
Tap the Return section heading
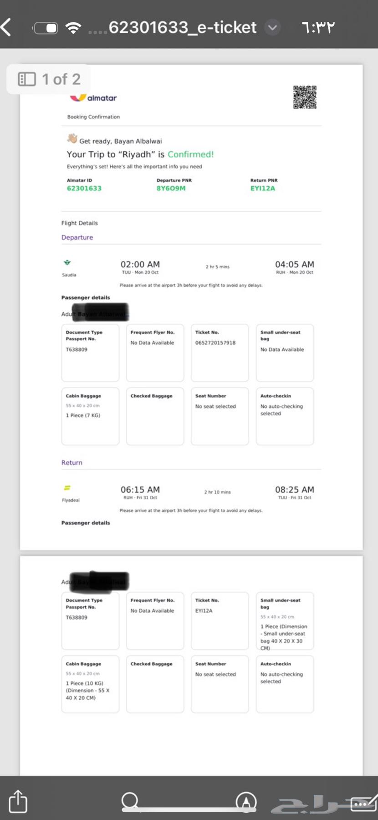[x=72, y=462]
